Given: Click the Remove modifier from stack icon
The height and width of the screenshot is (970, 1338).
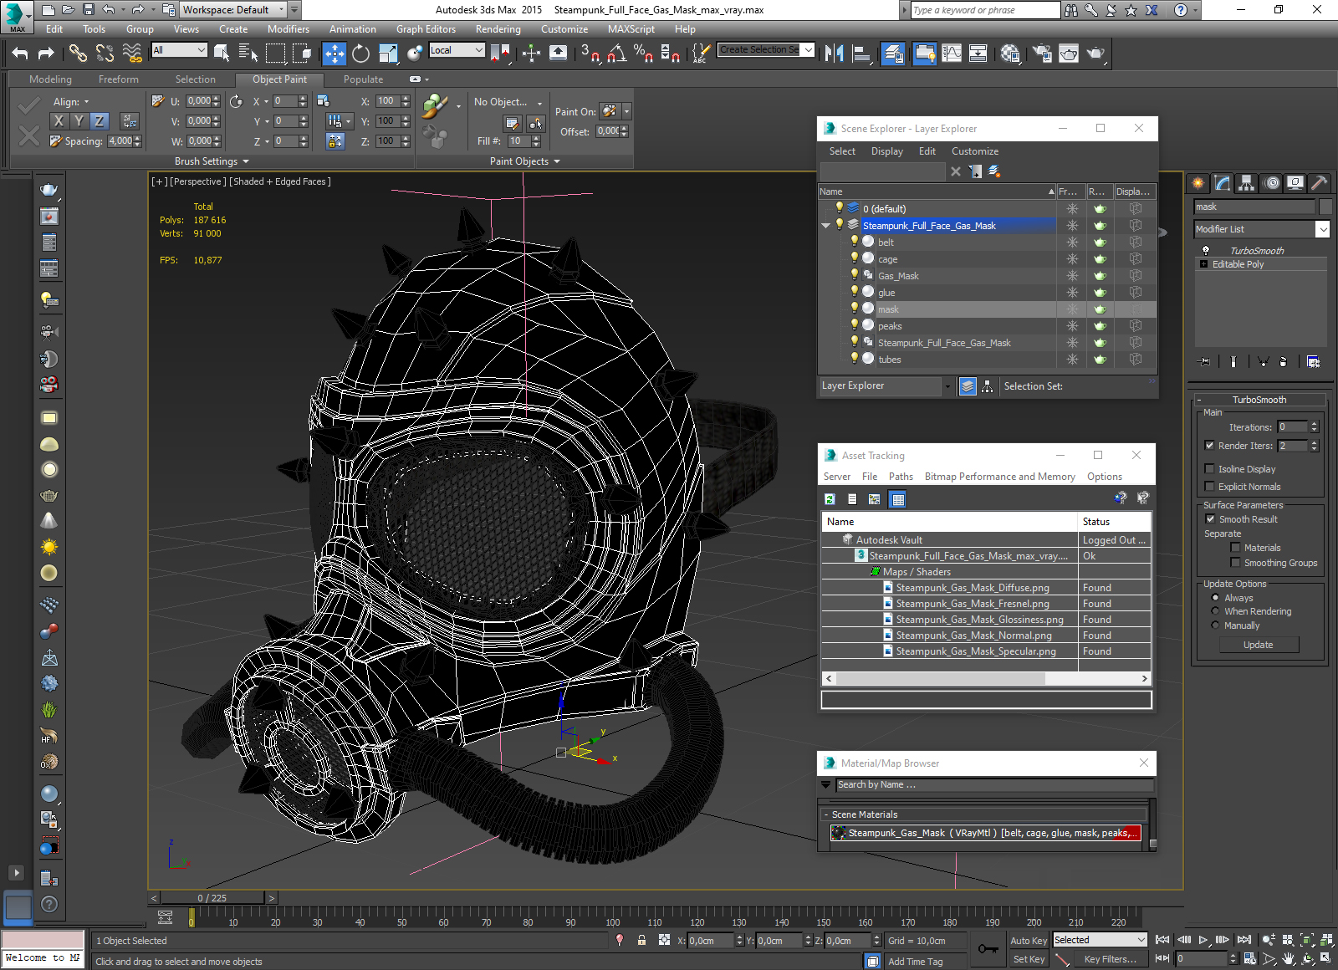Looking at the screenshot, I should click(x=1283, y=361).
